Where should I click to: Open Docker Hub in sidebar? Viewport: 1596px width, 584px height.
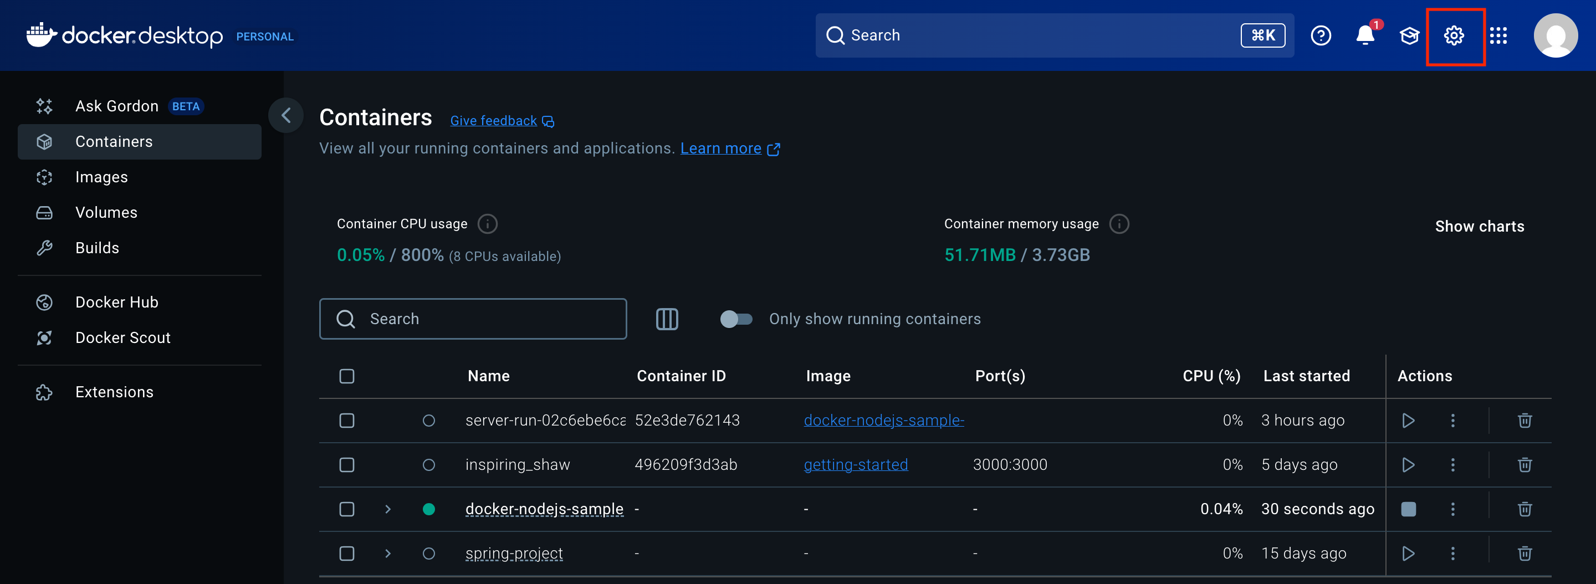(140, 302)
